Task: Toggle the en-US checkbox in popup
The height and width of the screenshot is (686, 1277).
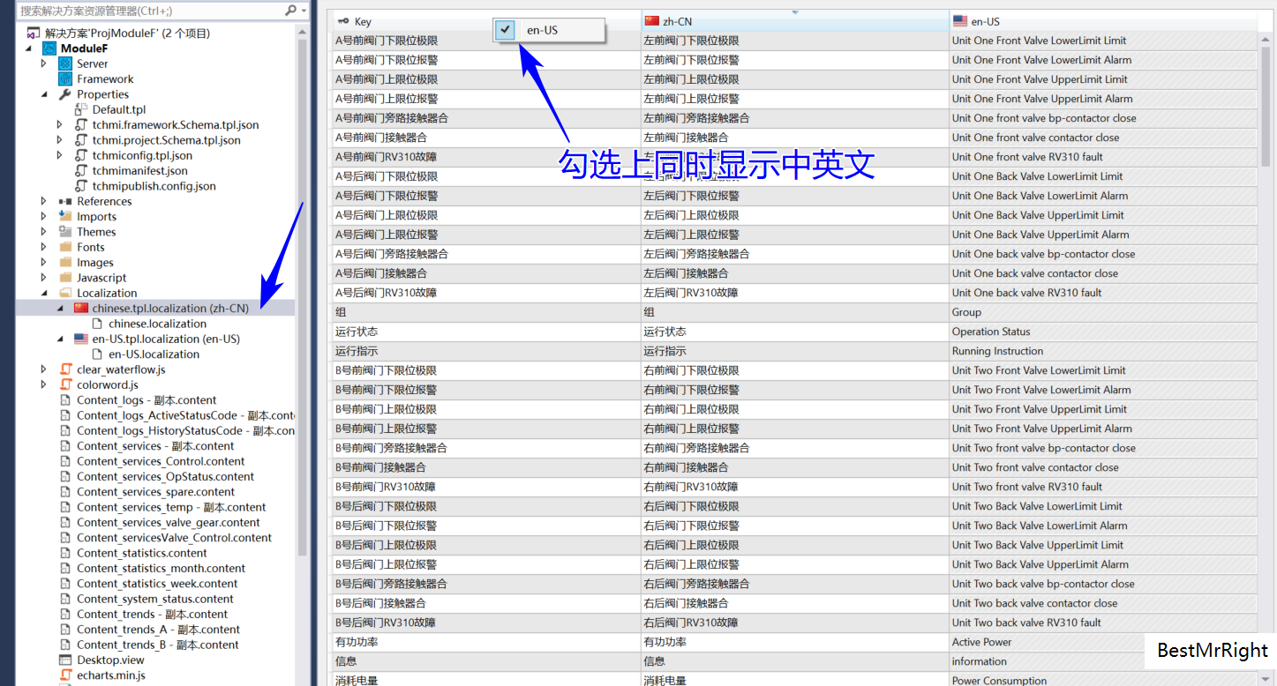Action: pos(505,30)
